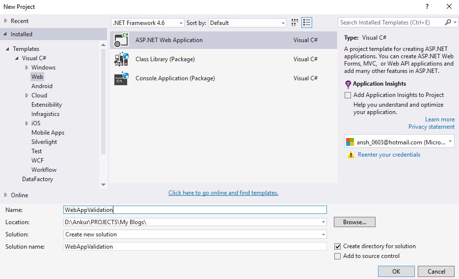
Task: Focus the Search Installed Templates box
Action: (x=391, y=23)
